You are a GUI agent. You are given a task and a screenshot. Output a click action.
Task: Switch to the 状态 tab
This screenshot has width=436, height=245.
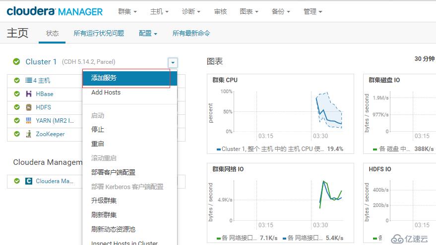coord(52,34)
